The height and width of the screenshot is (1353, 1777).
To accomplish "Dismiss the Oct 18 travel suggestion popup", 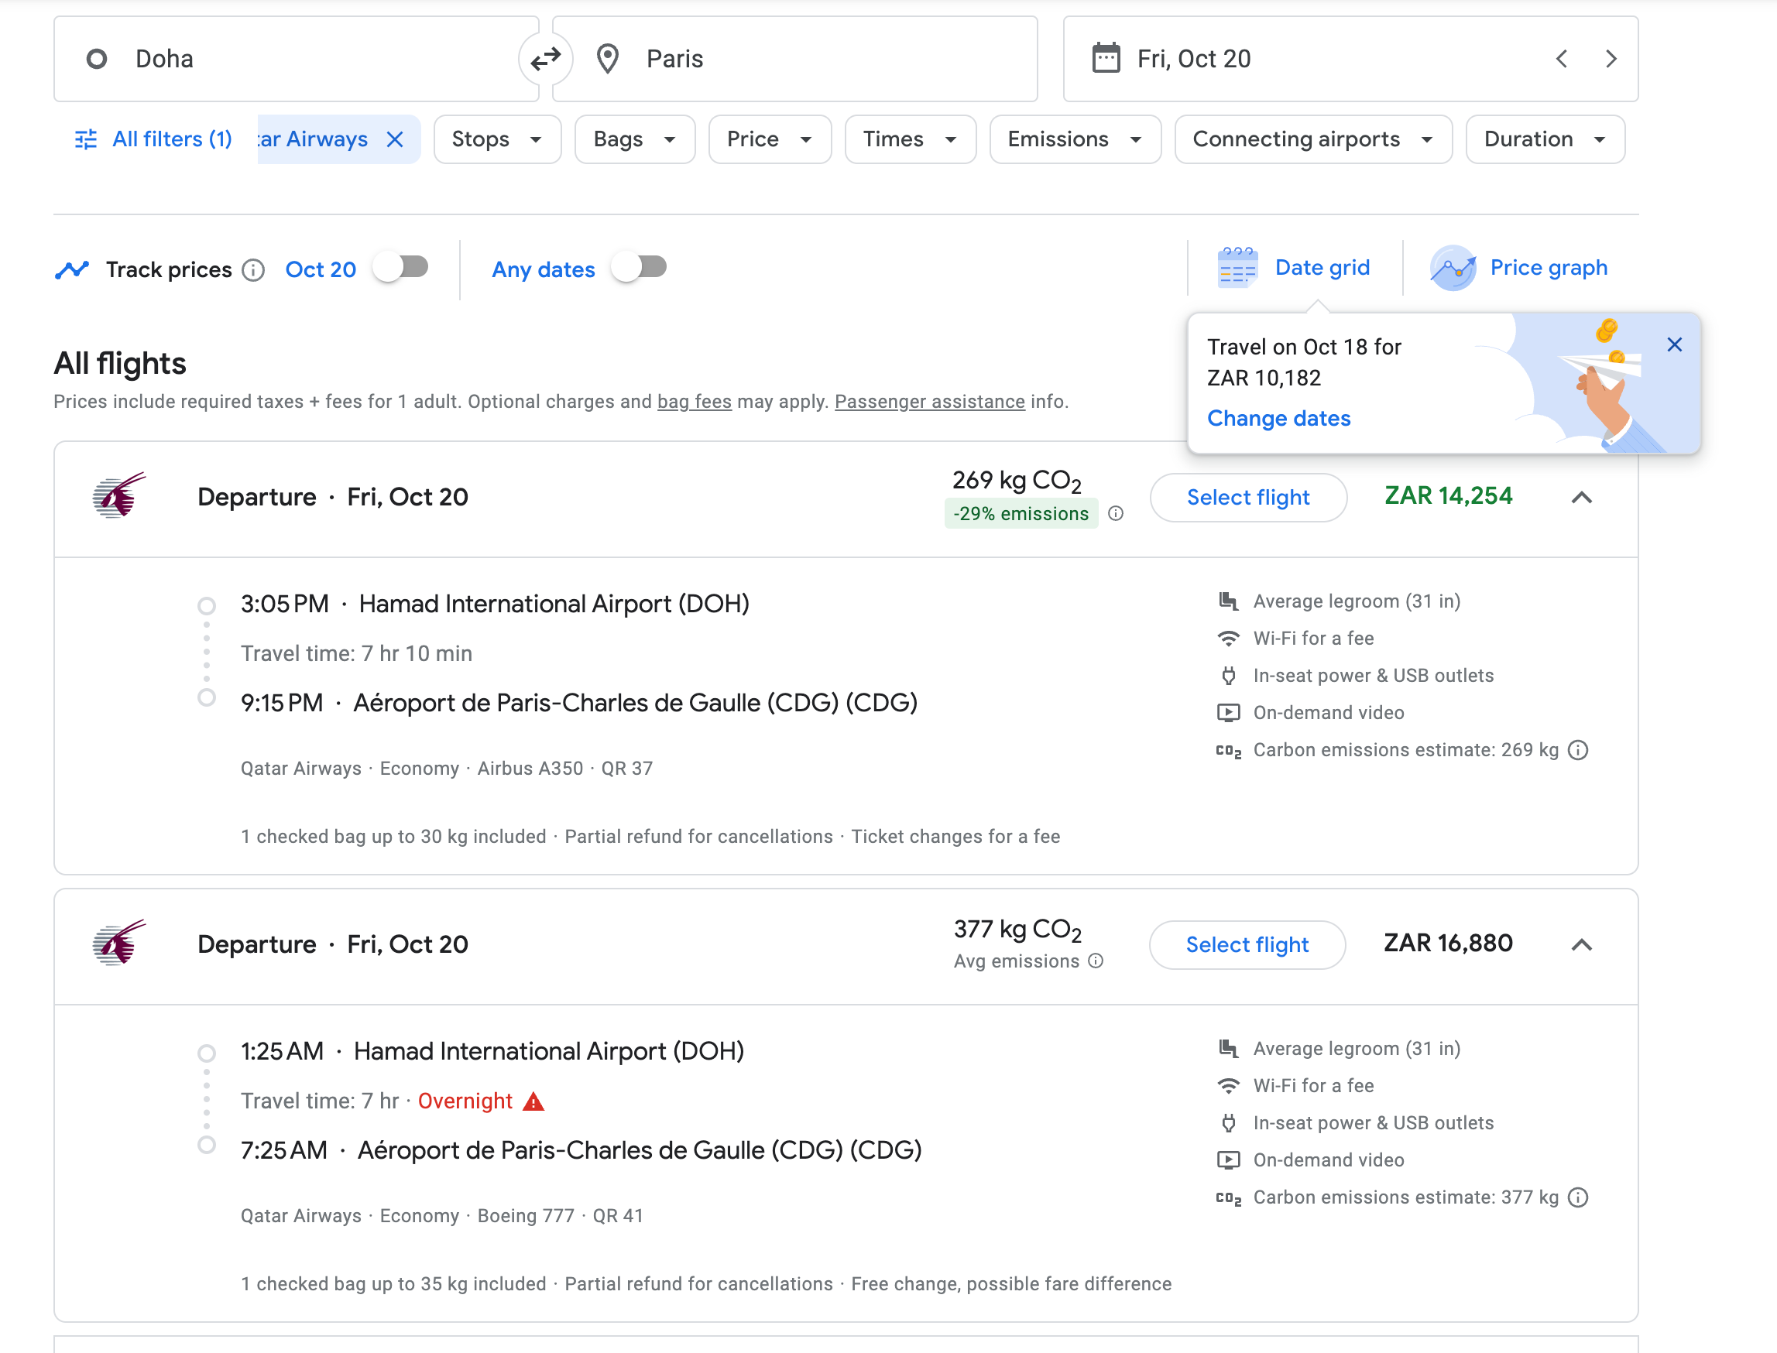I will point(1675,344).
